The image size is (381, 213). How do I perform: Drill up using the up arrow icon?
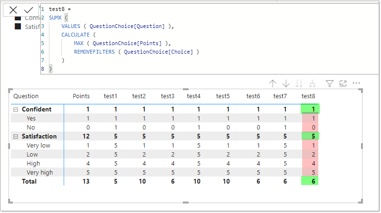(273, 83)
